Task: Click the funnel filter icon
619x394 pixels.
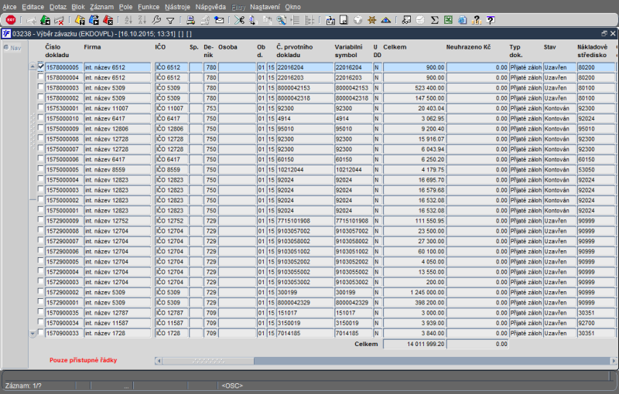Action: coord(170,20)
